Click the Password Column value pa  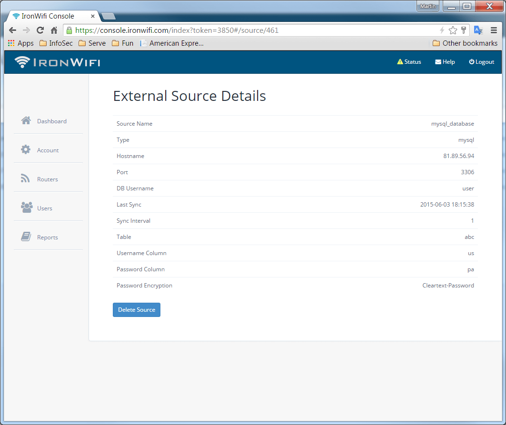pyautogui.click(x=470, y=269)
